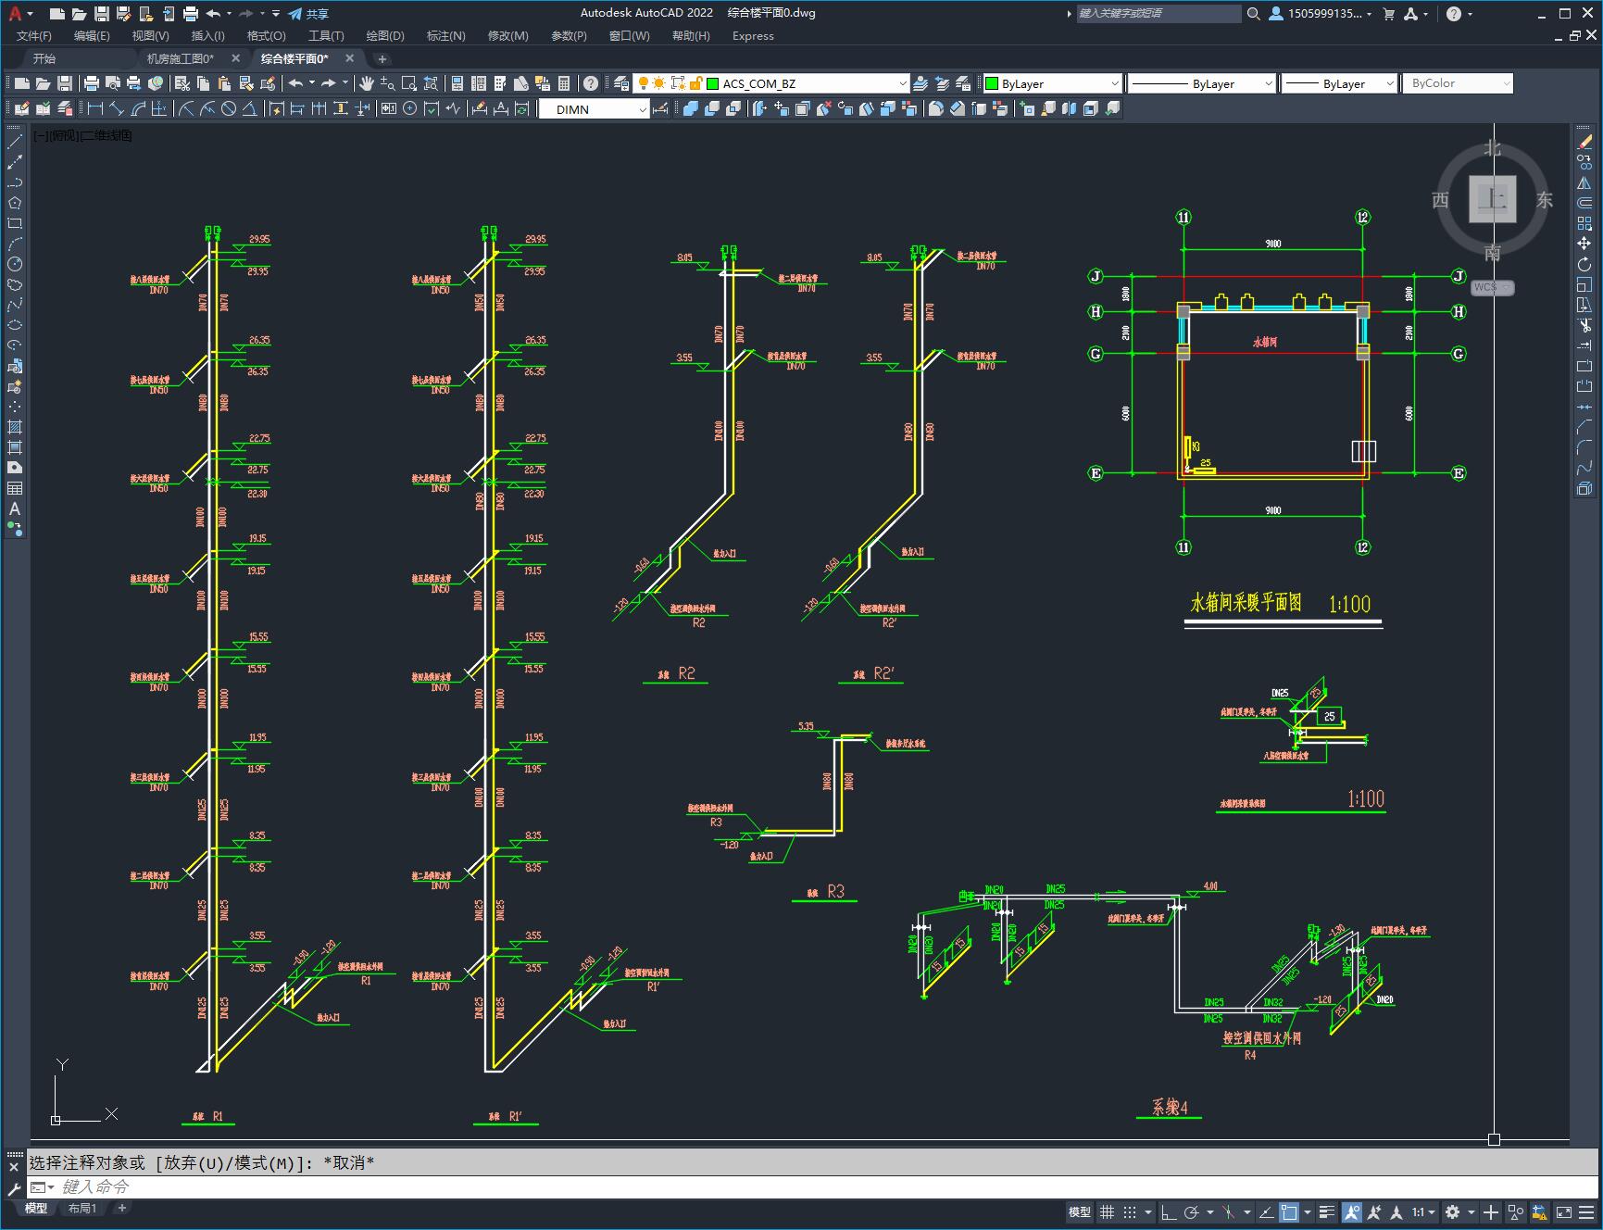Select the Erase tool in modify toolbar

pyautogui.click(x=1584, y=142)
